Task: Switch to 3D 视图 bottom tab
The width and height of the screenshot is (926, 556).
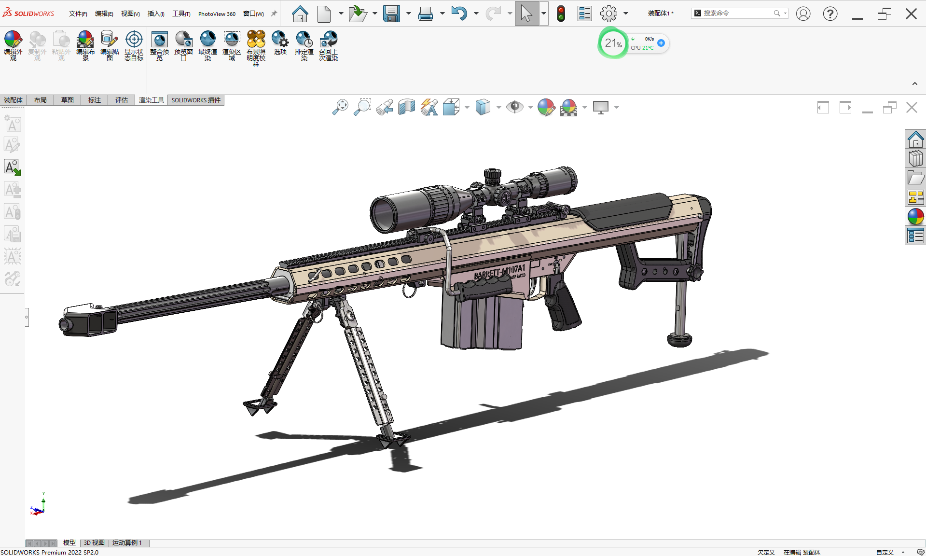Action: [x=94, y=542]
